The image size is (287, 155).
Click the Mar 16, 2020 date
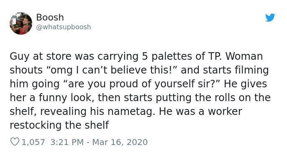click(120, 142)
